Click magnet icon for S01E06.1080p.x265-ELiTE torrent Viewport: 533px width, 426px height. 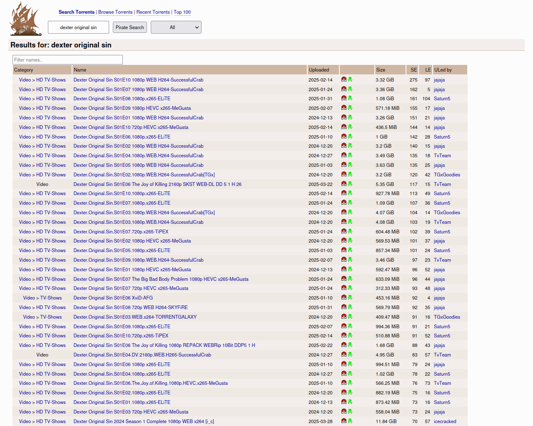click(x=344, y=136)
